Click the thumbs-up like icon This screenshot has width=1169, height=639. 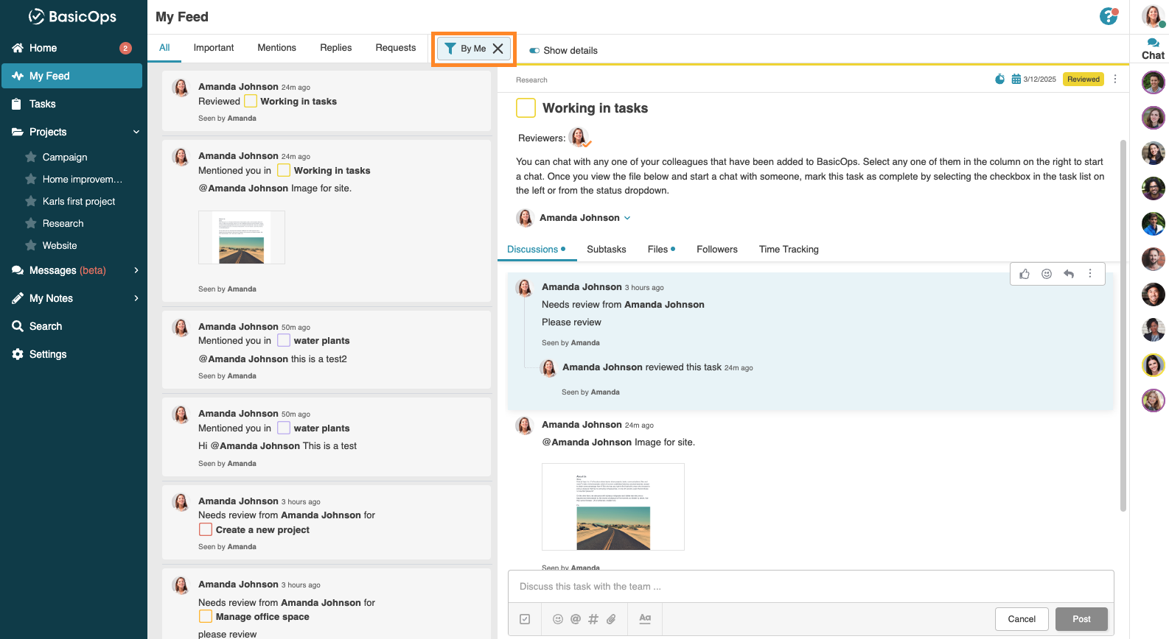coord(1025,274)
